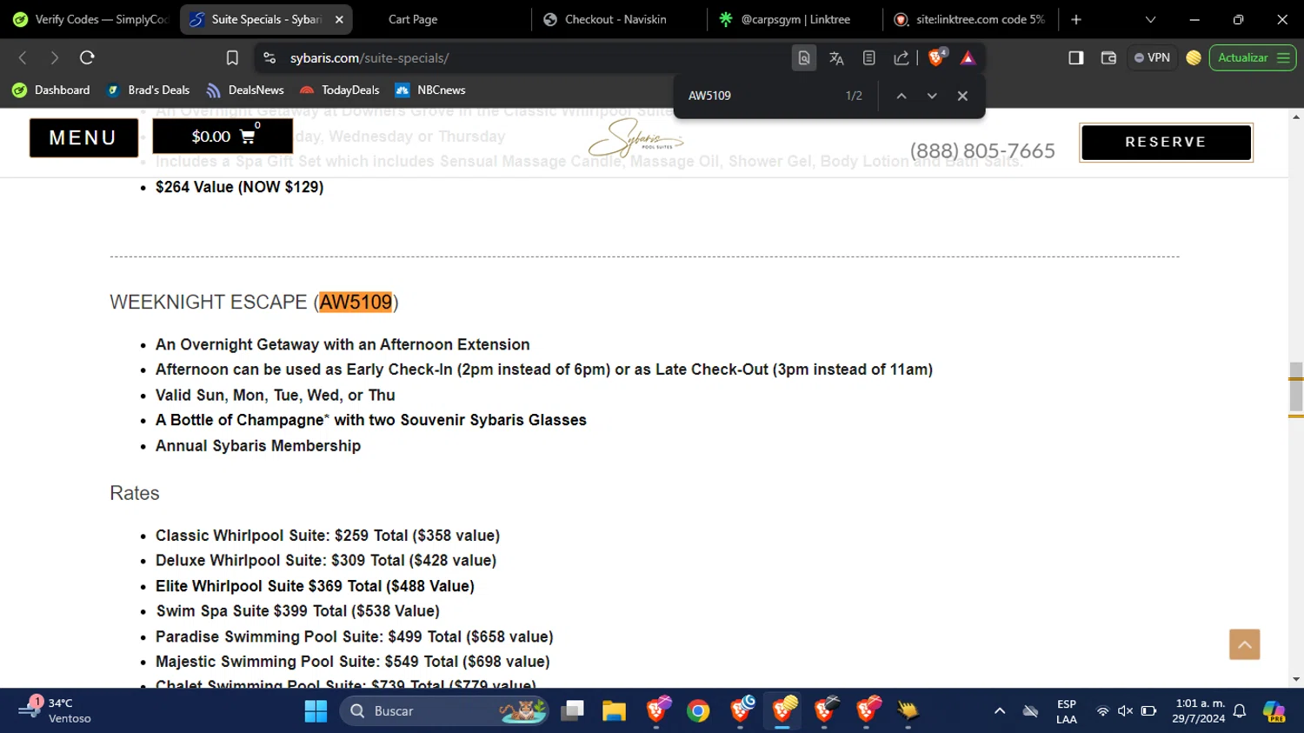Show hidden system tray icons
Screen dimensions: 1304x733
(1000, 711)
